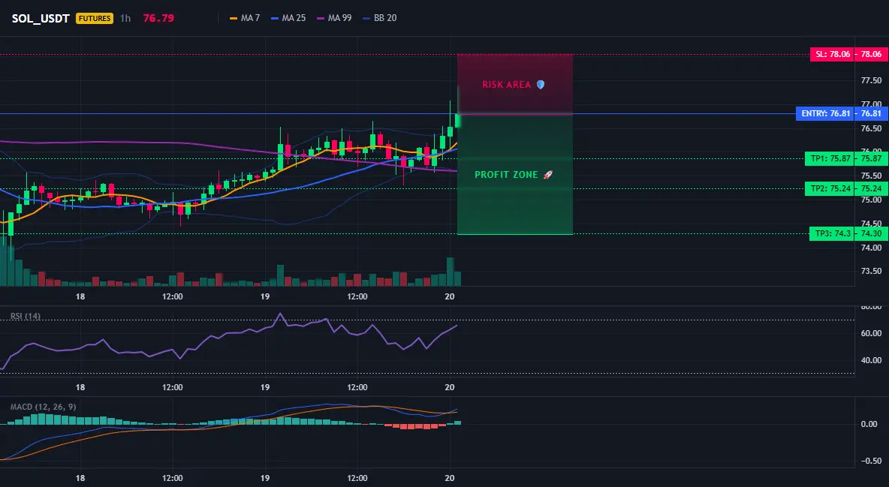Click 77.50 on the price axis
Screen dimensions: 889x487
click(x=872, y=80)
